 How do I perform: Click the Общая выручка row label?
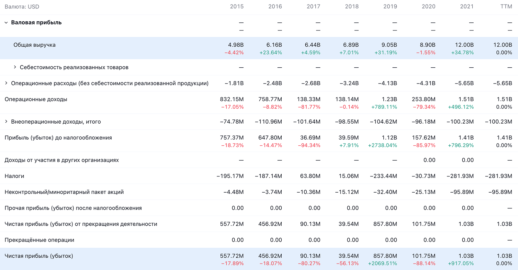(x=35, y=45)
